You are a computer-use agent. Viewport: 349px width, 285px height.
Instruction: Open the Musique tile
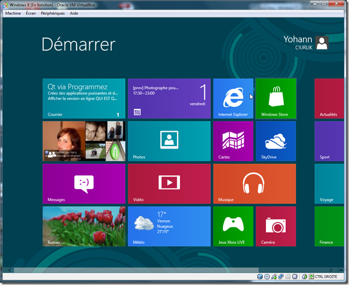[255, 184]
